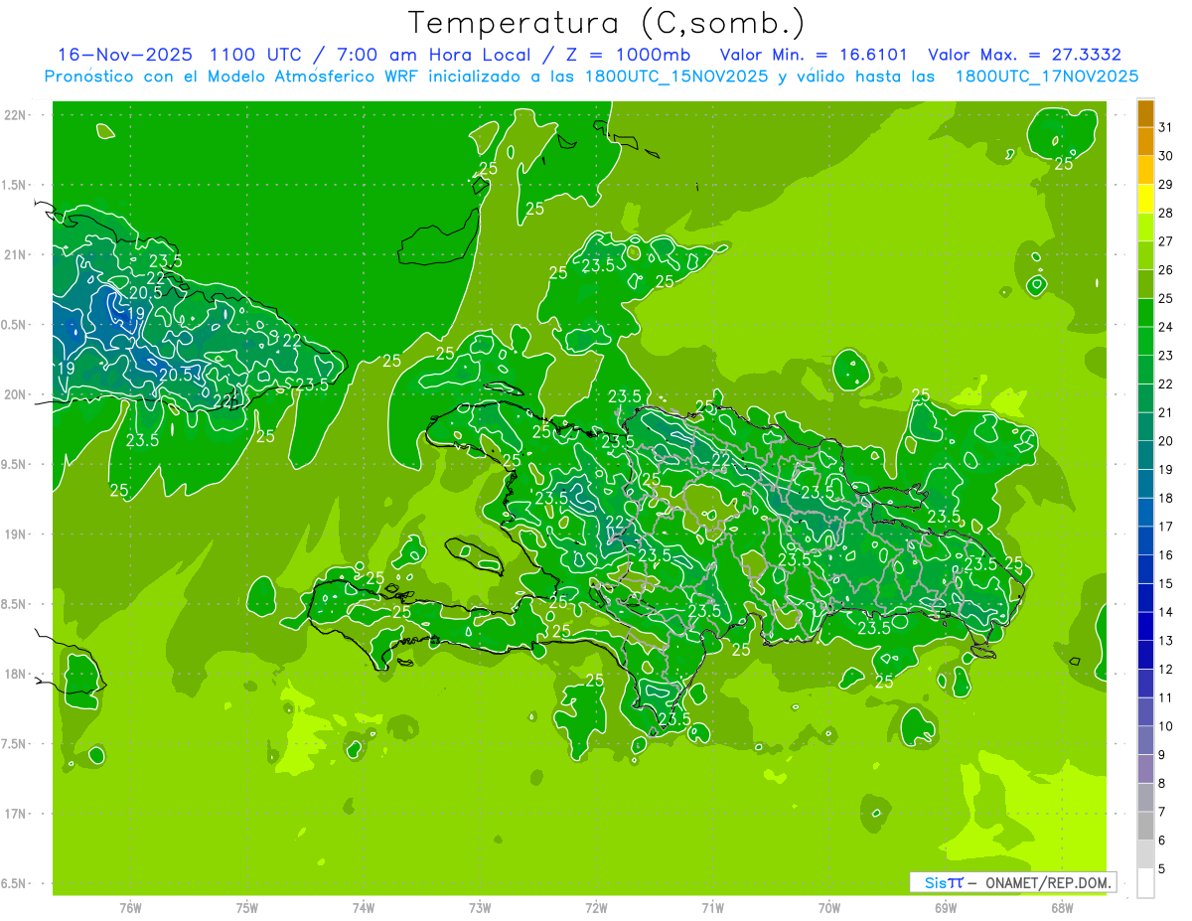Click the '73W' longitude axis label
Viewport: 1192px width, 921px height.
[480, 907]
